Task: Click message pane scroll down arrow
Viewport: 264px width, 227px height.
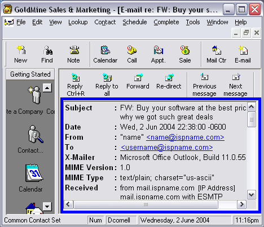Action: pos(252,194)
